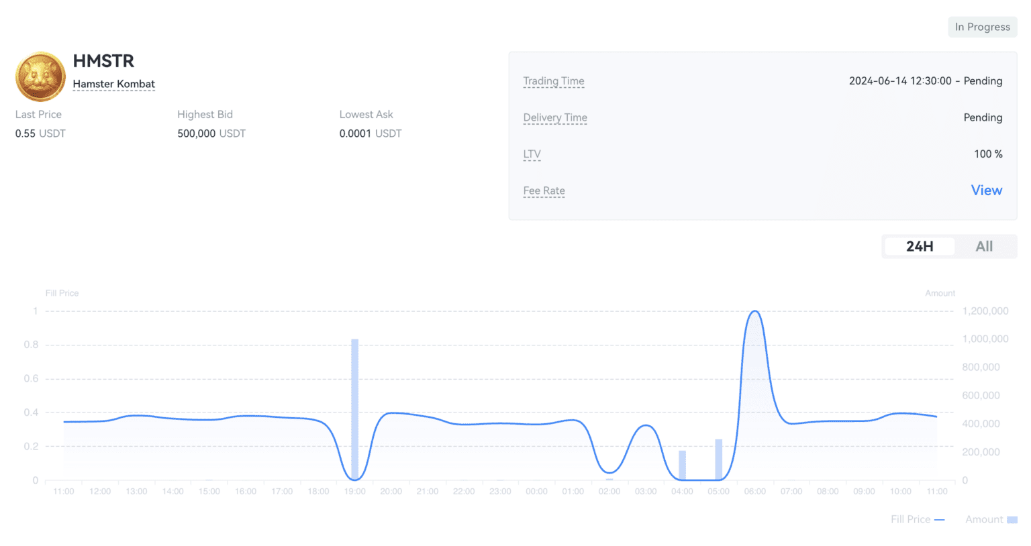Open the Hamster Kombat project link
Viewport: 1031px width, 546px height.
coord(113,84)
